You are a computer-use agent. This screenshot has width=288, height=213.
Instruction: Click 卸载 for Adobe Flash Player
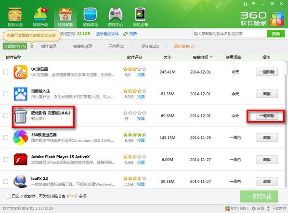point(267,160)
